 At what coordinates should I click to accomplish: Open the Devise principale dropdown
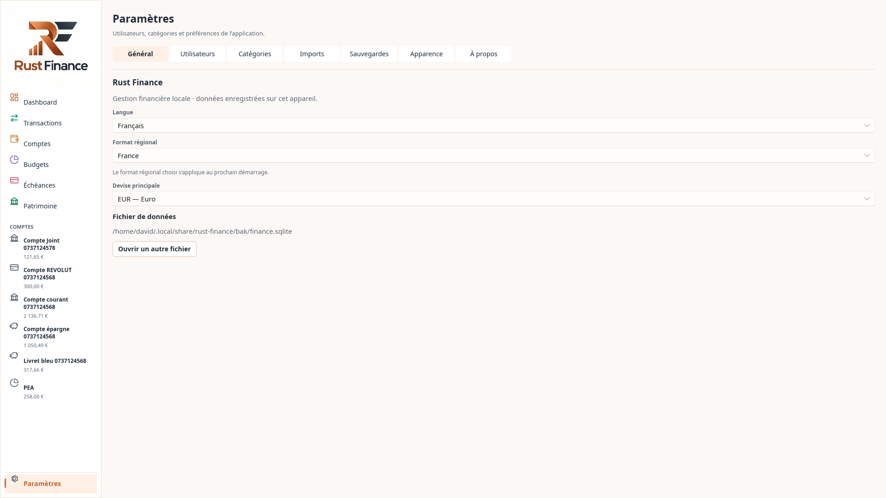493,199
